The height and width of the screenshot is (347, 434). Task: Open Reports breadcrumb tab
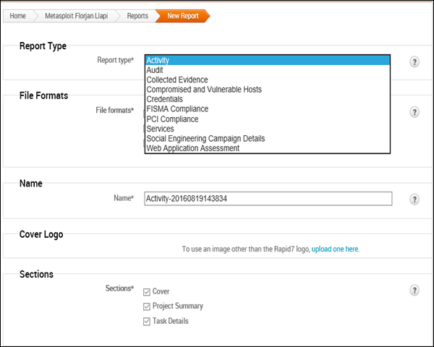pyautogui.click(x=137, y=15)
